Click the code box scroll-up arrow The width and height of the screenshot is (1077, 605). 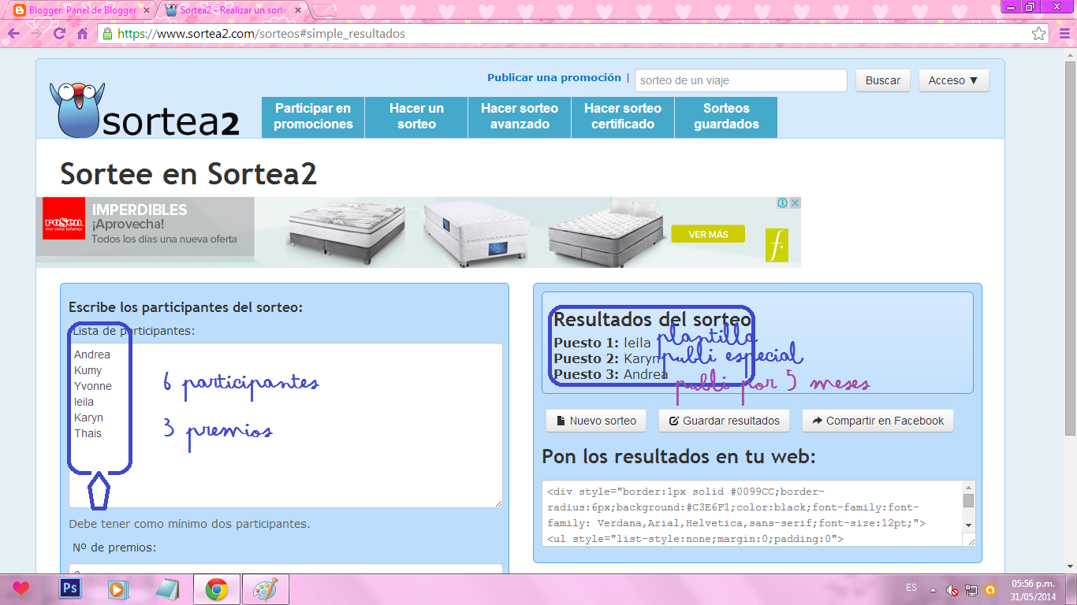point(968,488)
